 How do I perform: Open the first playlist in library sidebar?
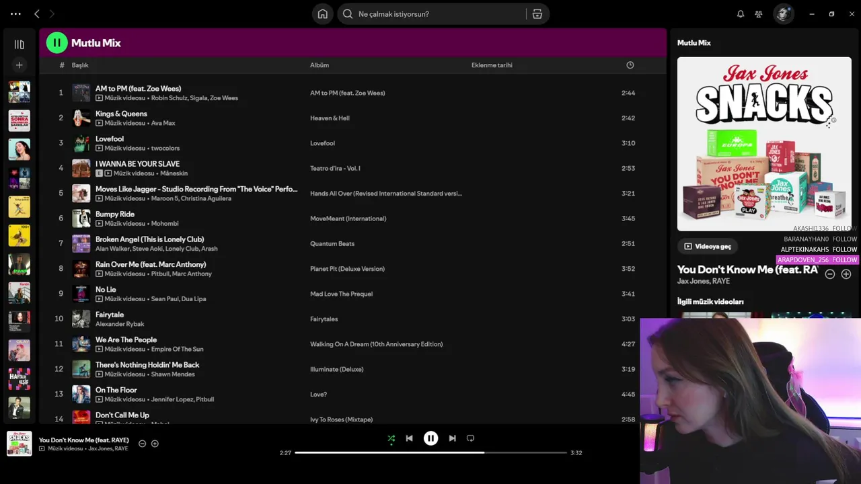point(19,91)
